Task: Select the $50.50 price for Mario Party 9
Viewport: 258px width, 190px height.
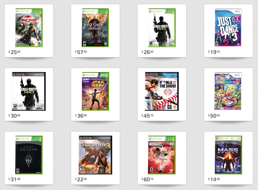Action: pos(214,116)
